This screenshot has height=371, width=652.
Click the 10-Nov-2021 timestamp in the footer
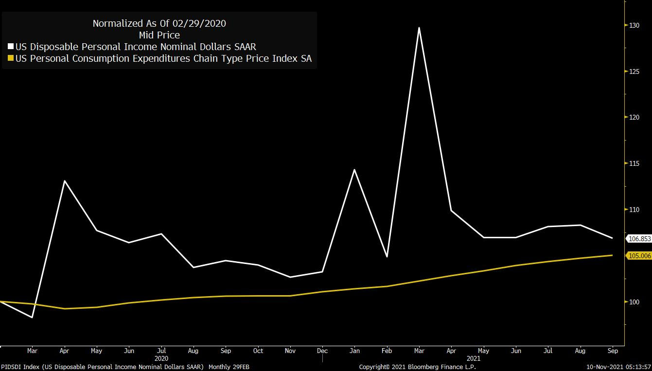point(618,367)
